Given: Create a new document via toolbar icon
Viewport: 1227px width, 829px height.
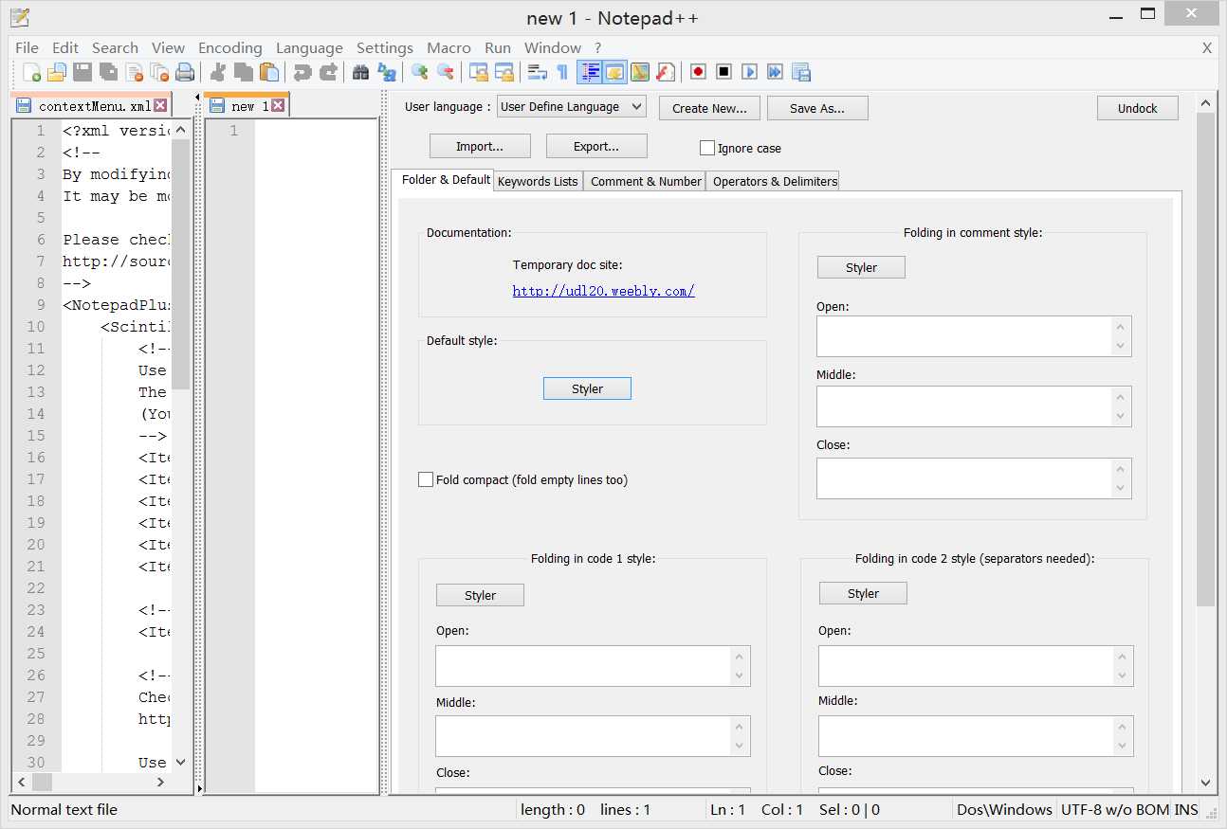Looking at the screenshot, I should (x=31, y=72).
